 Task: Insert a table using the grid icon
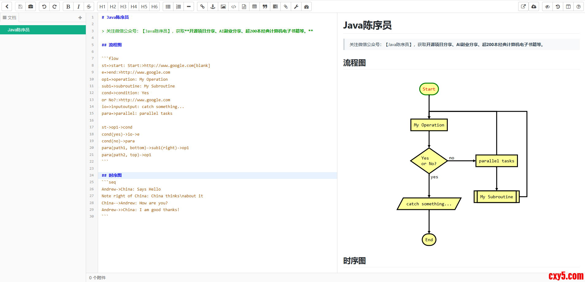[254, 6]
